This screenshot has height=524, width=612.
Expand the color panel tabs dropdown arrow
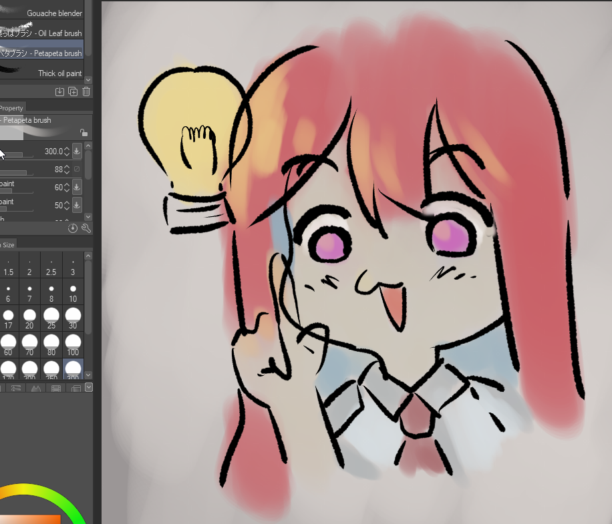point(89,387)
